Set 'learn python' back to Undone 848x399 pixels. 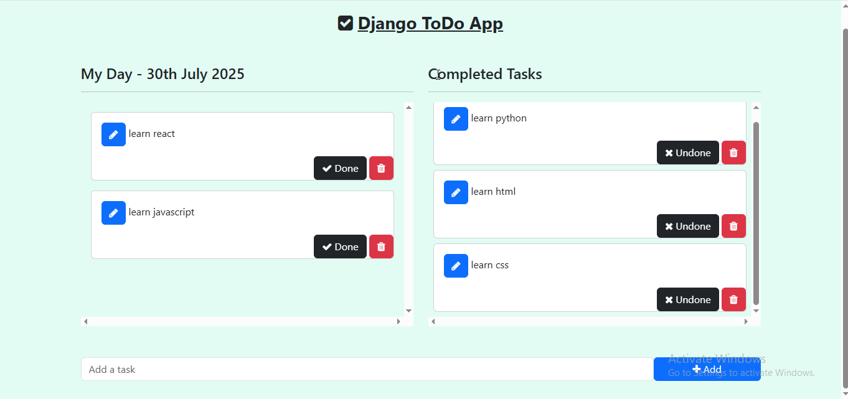tap(687, 153)
